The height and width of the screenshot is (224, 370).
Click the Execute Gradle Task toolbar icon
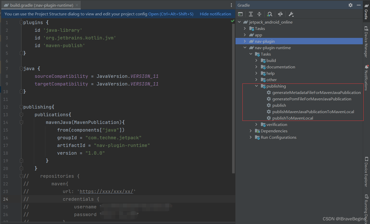pos(240,14)
